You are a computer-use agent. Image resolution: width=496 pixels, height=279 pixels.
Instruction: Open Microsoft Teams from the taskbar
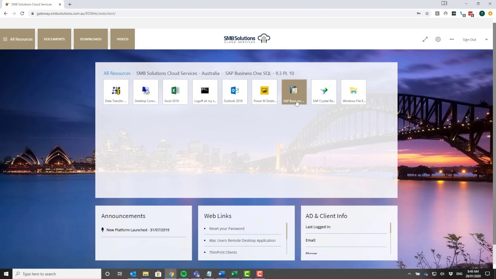click(x=196, y=274)
